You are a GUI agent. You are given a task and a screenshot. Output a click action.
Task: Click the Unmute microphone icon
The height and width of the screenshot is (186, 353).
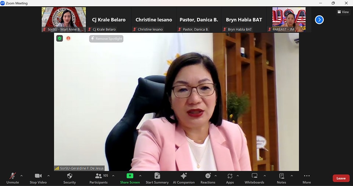point(13,176)
